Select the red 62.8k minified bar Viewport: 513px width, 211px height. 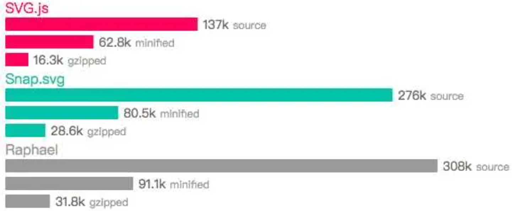(49, 42)
